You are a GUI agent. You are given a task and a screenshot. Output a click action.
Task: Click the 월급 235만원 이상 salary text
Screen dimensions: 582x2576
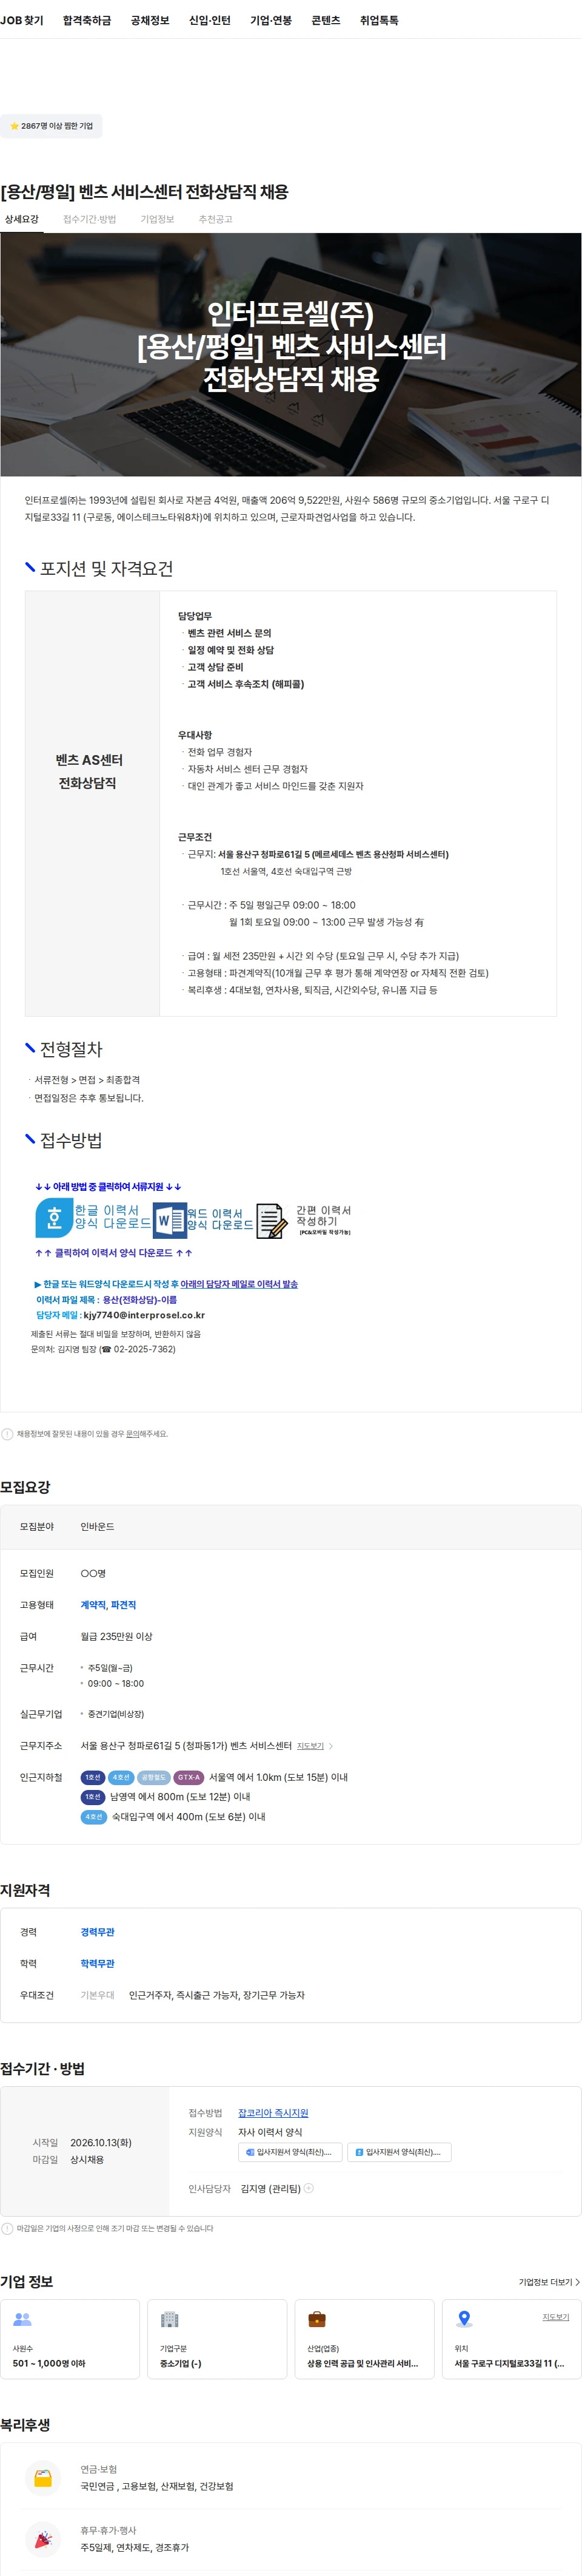116,1636
